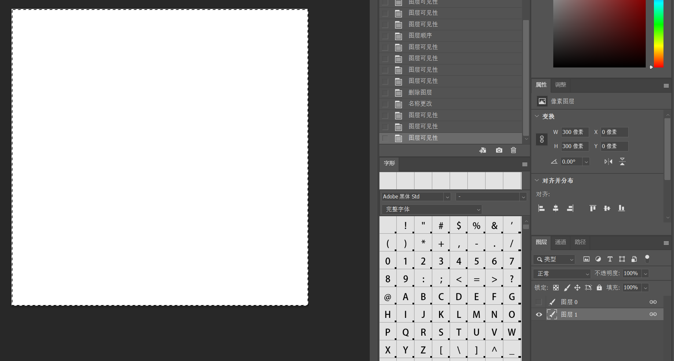
Task: Create new snapshot with camera icon
Action: [499, 150]
